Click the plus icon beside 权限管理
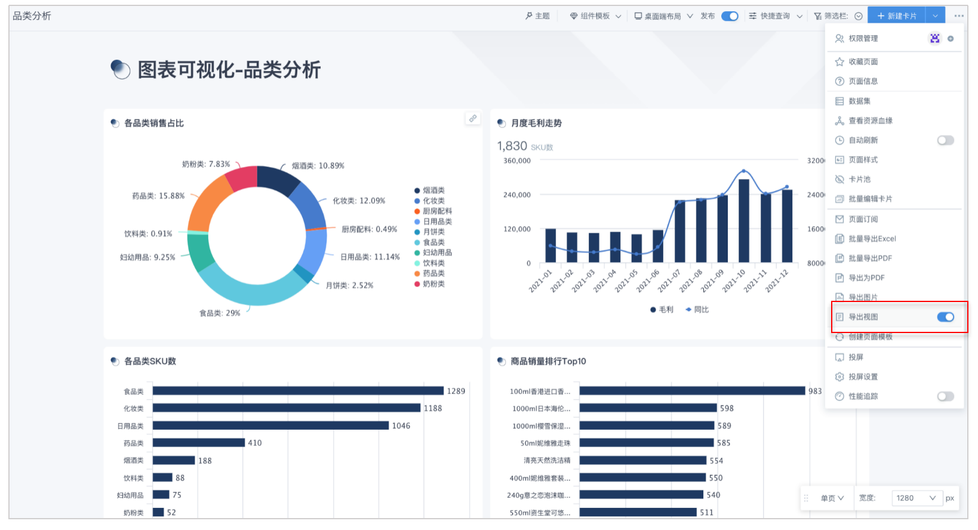The width and height of the screenshot is (978, 530). (x=951, y=39)
